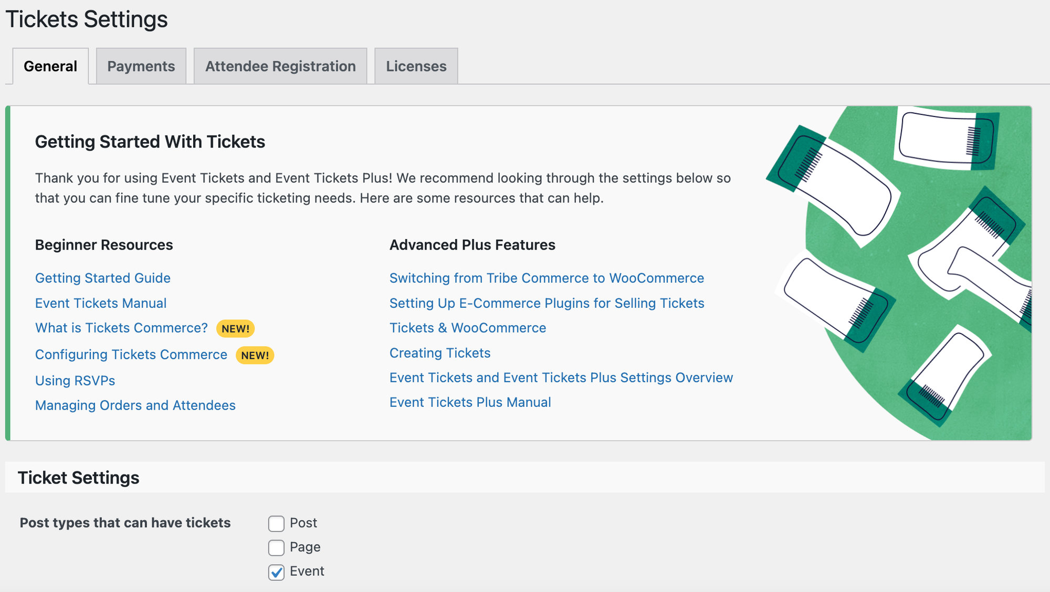The image size is (1050, 592).
Task: Open the Event Tickets Manual link
Action: [x=101, y=303]
